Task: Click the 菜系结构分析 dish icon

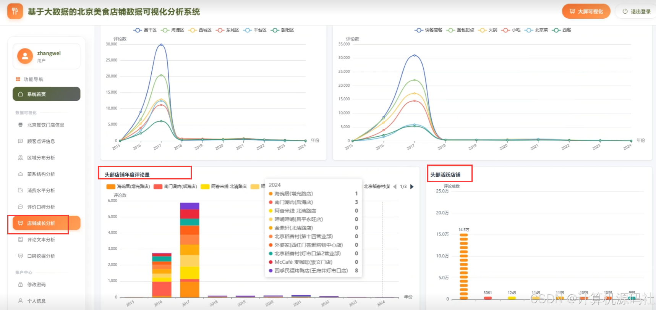Action: click(x=21, y=174)
